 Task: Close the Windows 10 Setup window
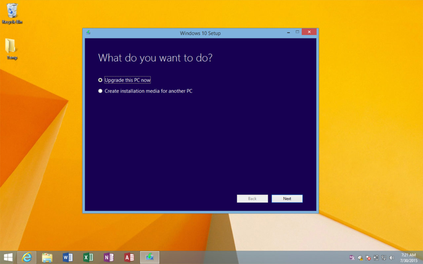(309, 32)
